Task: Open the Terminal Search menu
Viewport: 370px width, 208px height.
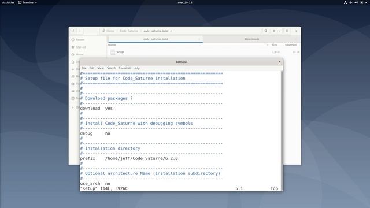Action: coord(112,68)
